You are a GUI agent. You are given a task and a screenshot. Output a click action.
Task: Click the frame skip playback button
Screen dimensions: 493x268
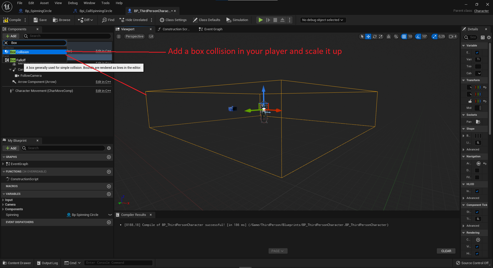tap(268, 20)
